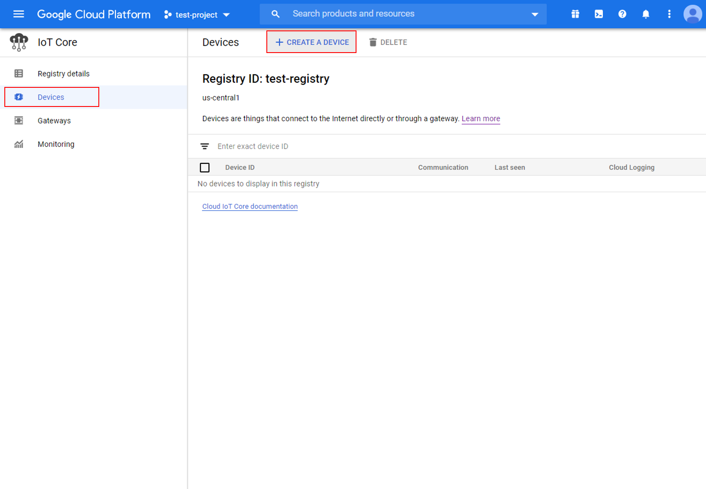Open the Monitoring page
This screenshot has height=489, width=706.
(x=56, y=144)
